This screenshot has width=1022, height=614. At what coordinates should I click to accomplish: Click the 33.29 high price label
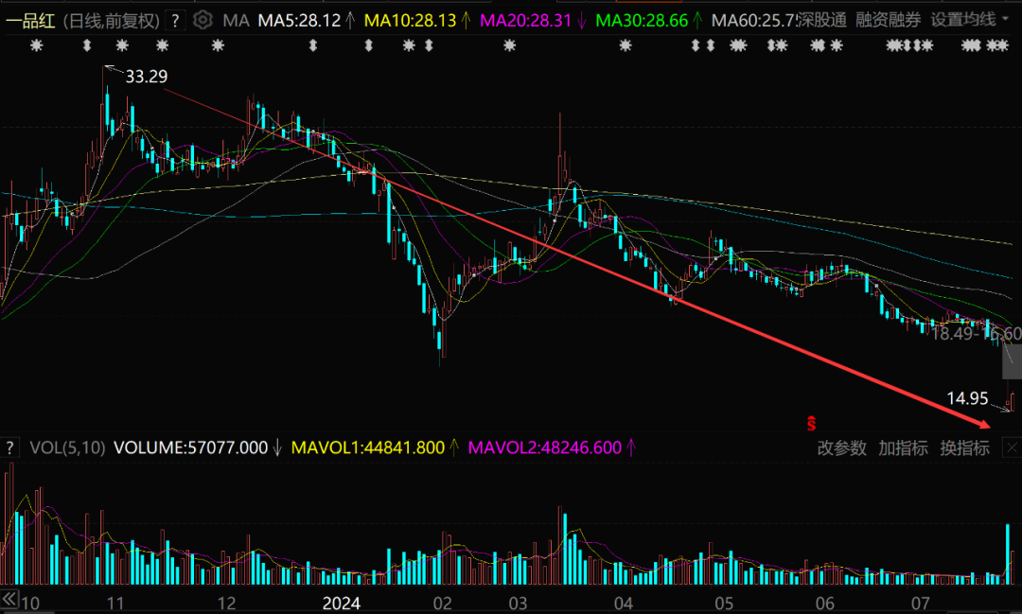pyautogui.click(x=146, y=77)
